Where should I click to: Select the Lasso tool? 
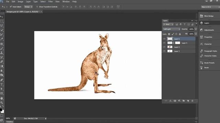[x=2, y=26]
